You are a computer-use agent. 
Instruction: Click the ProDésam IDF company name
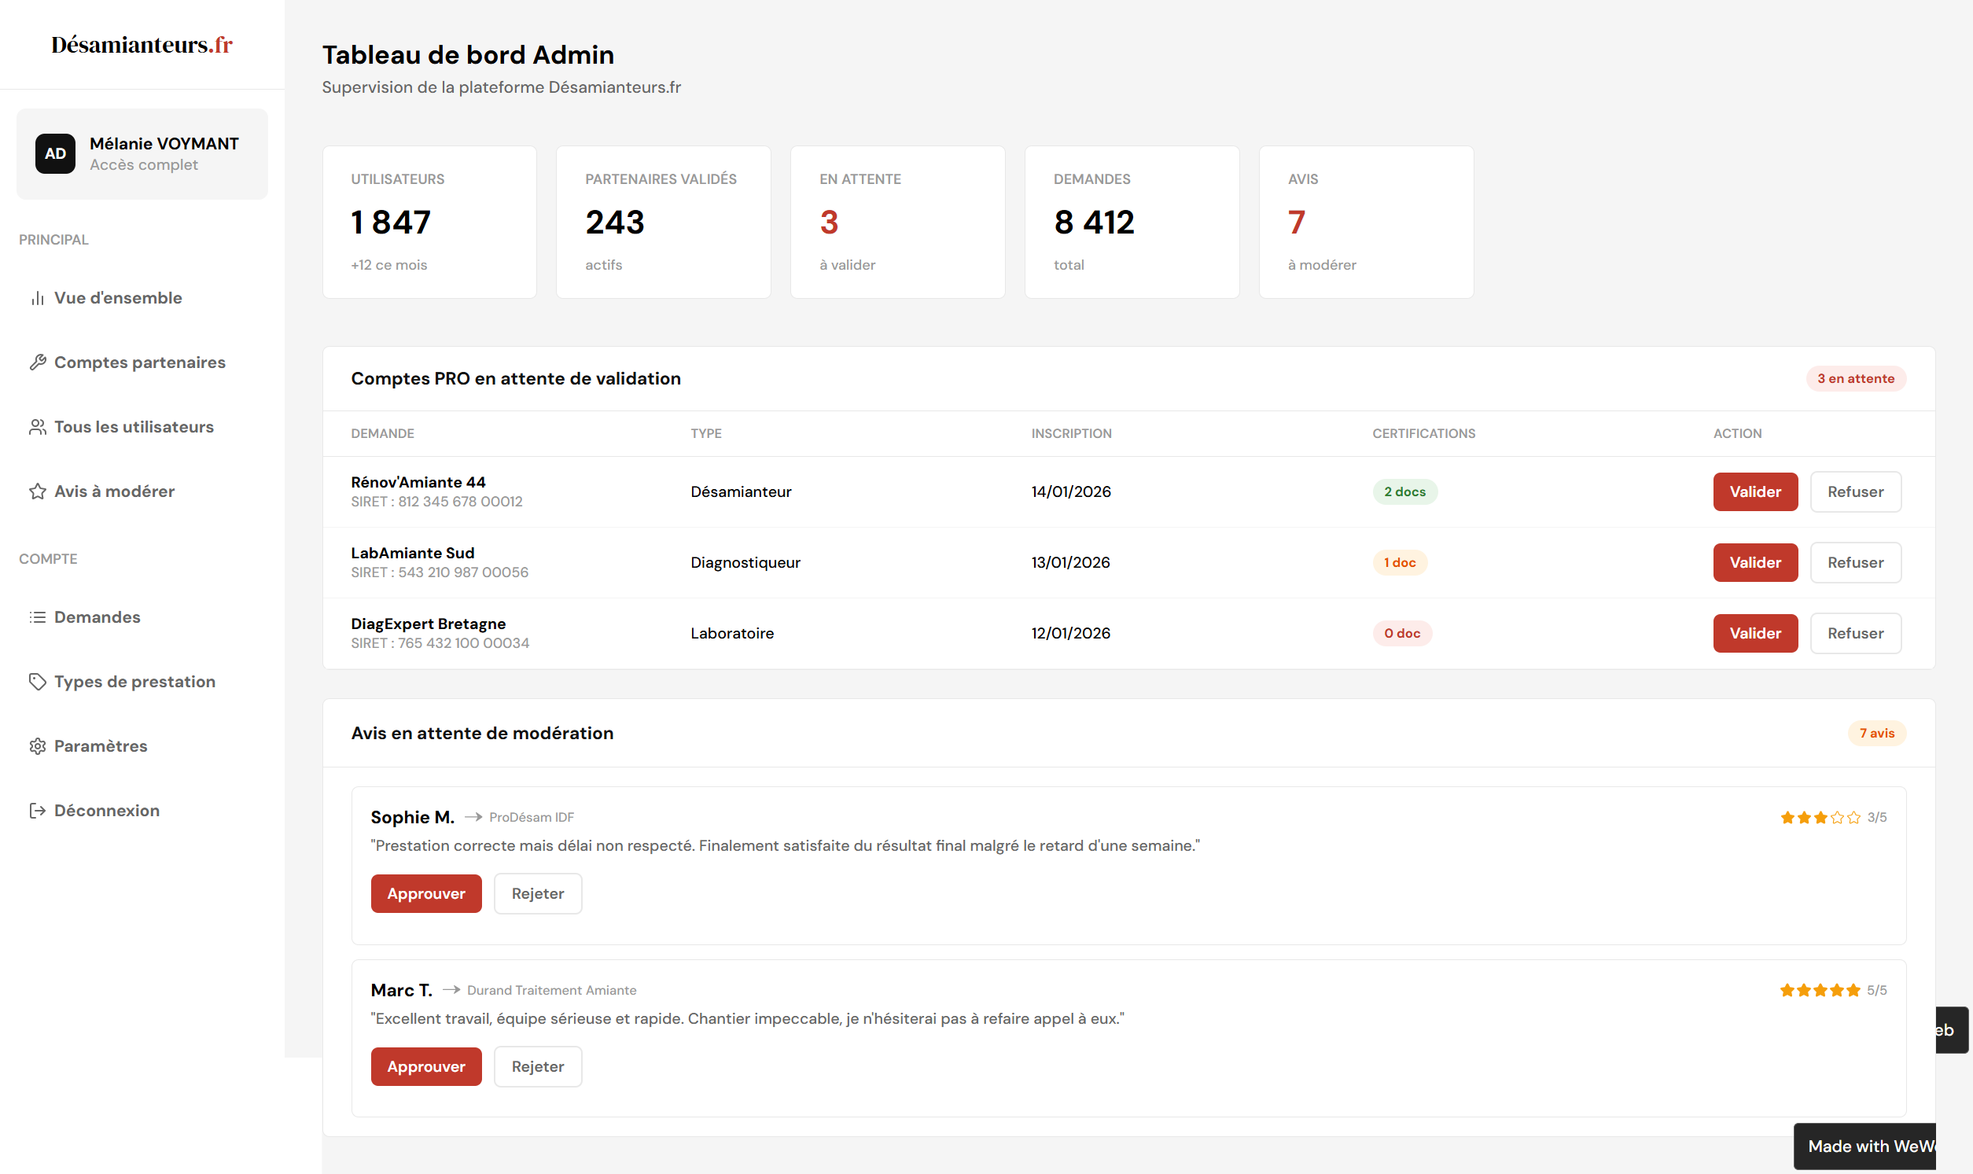tap(532, 817)
